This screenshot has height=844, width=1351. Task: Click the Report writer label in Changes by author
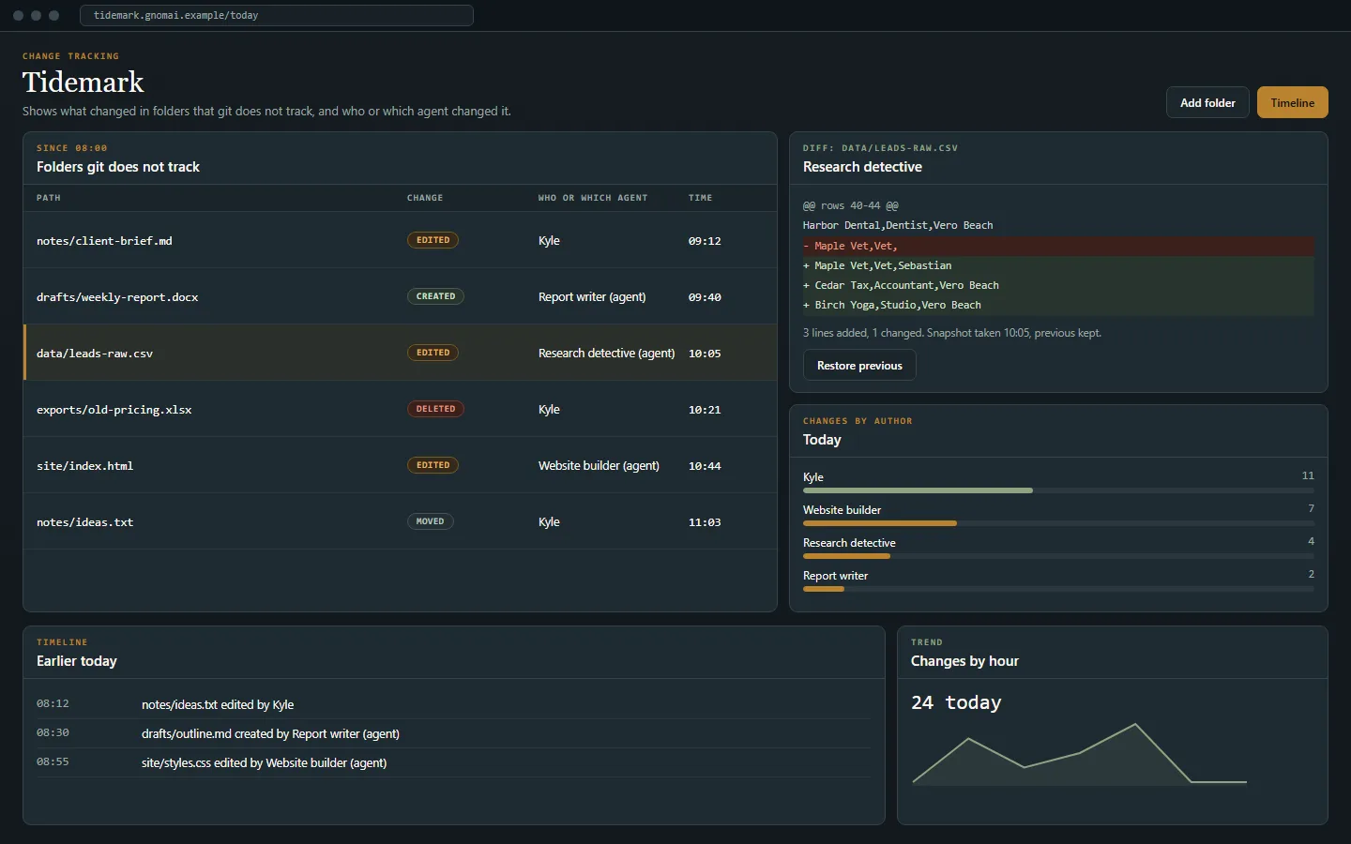tap(835, 576)
